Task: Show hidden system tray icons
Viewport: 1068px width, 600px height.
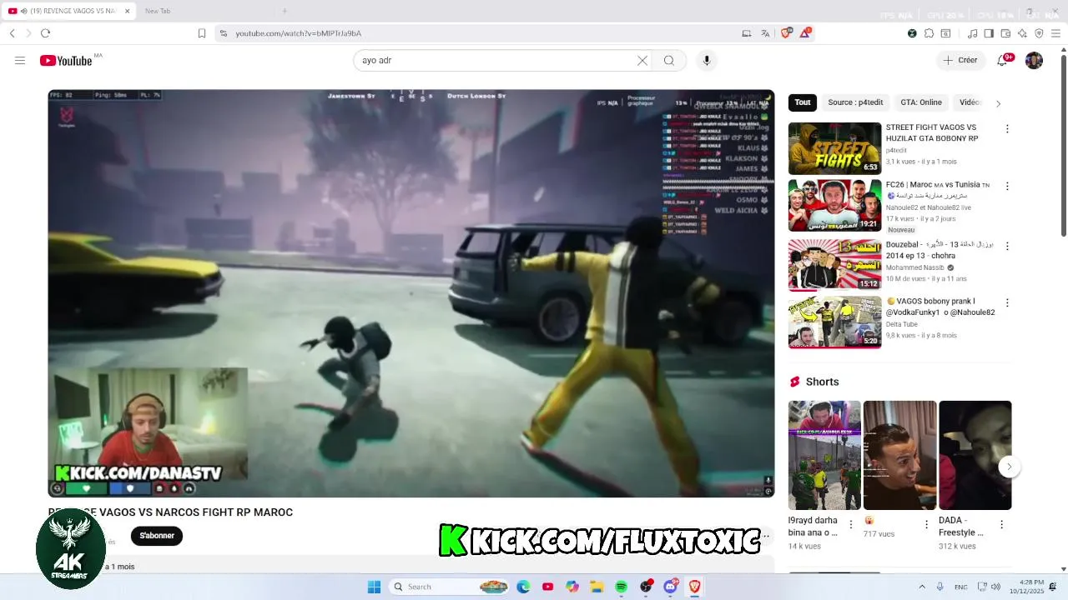Action: (x=922, y=587)
